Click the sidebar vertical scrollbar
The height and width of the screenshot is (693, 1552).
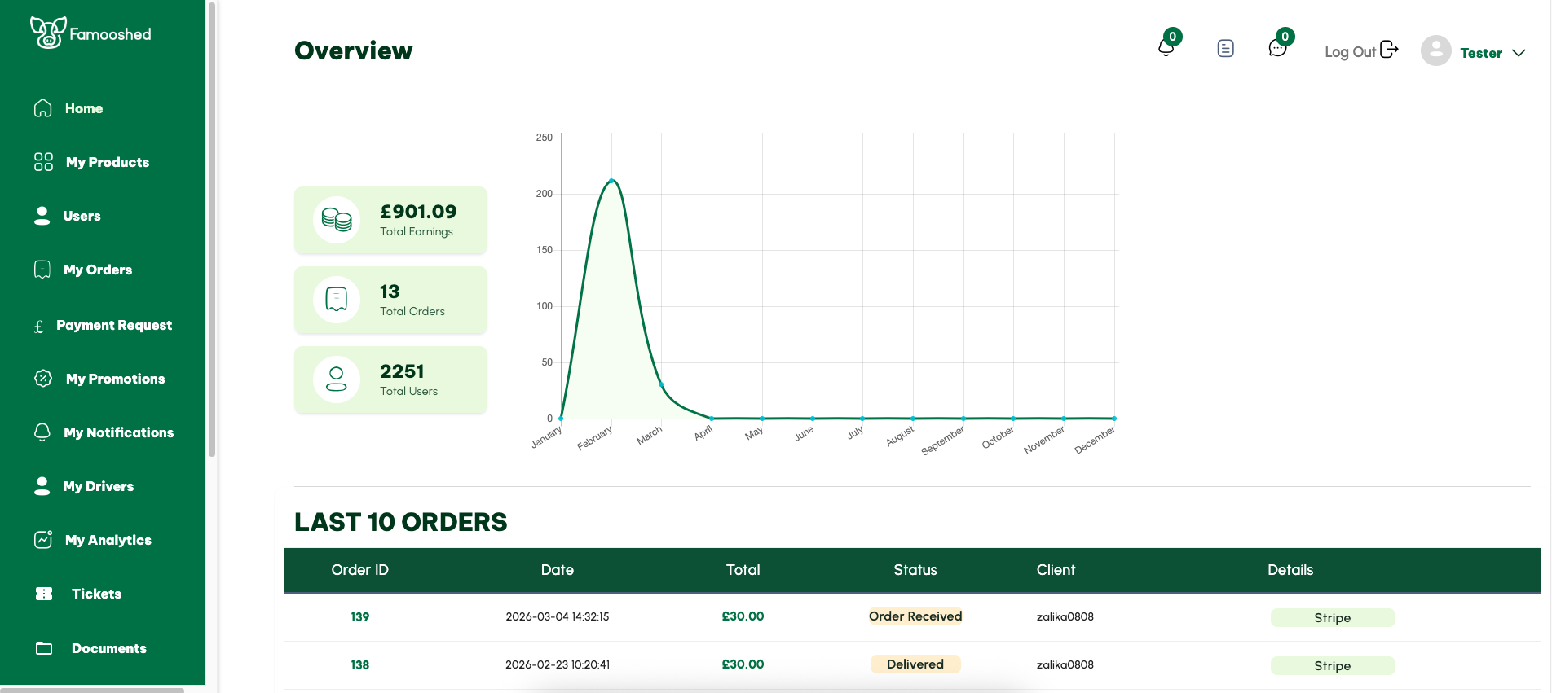212,228
